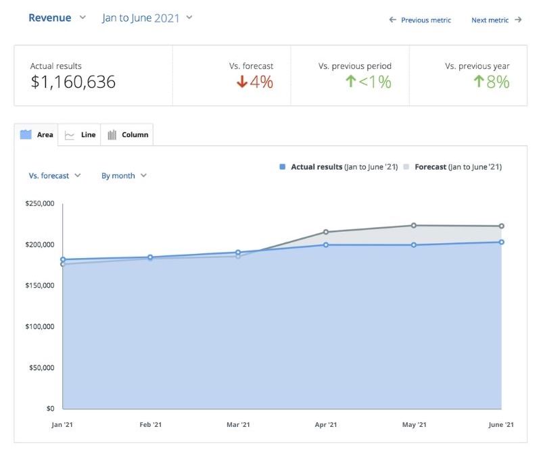The width and height of the screenshot is (541, 458).
Task: Click the Column chart icon
Action: (x=112, y=135)
